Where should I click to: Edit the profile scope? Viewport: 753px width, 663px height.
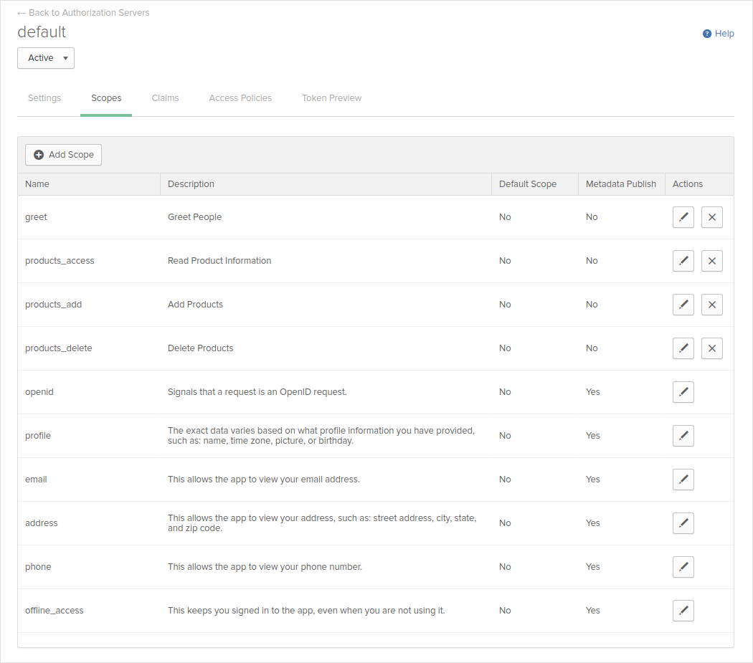pyautogui.click(x=683, y=436)
